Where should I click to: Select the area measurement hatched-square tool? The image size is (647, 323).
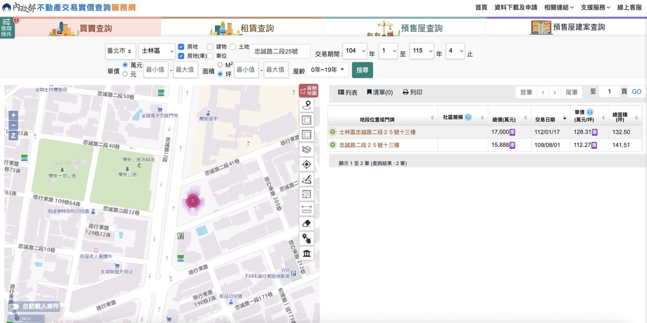306,194
